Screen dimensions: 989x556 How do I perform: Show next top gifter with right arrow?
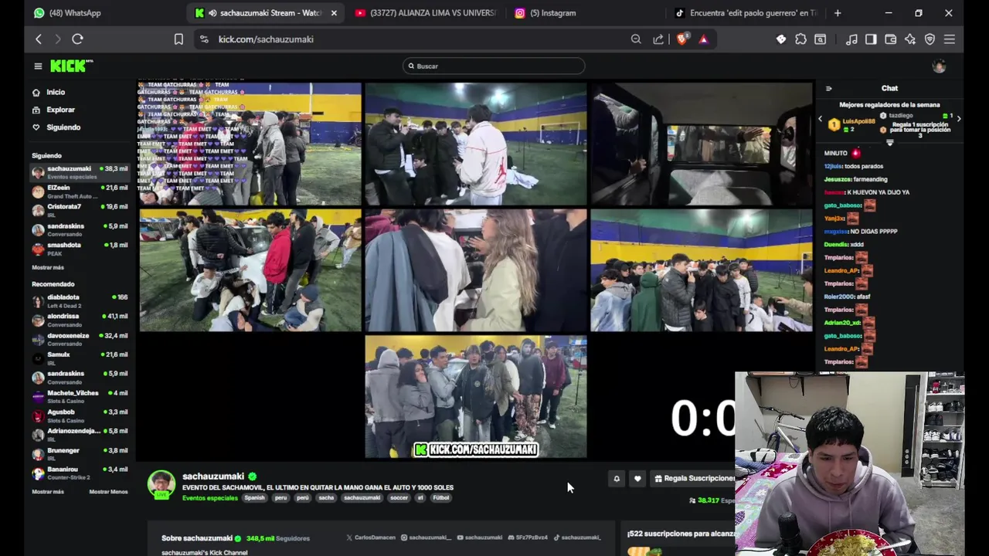tap(959, 119)
